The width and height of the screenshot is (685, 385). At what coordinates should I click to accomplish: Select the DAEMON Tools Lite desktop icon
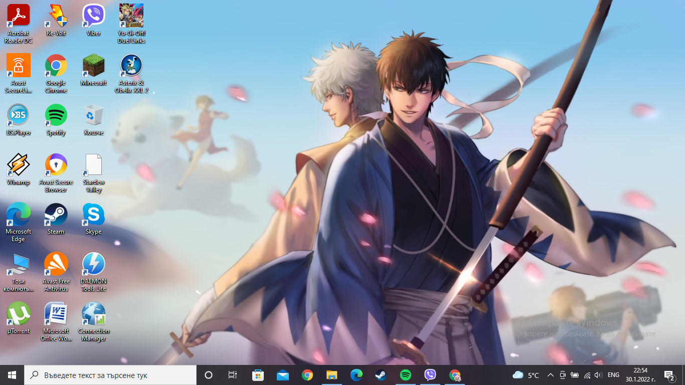point(94,272)
